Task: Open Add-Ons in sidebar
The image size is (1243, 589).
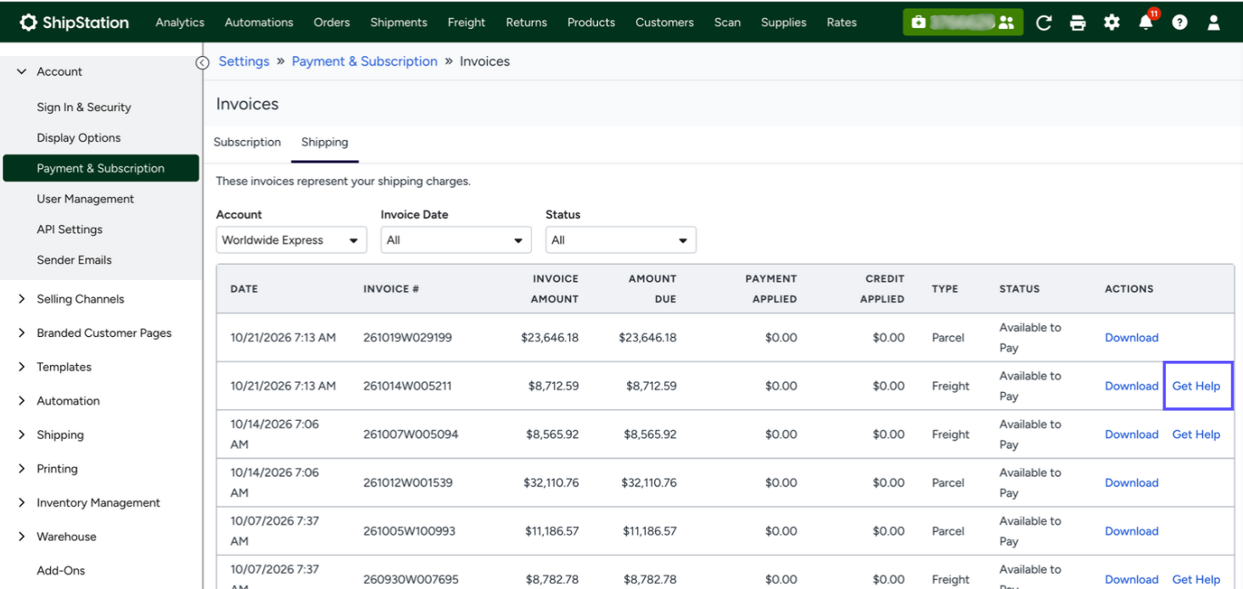Action: [x=61, y=570]
